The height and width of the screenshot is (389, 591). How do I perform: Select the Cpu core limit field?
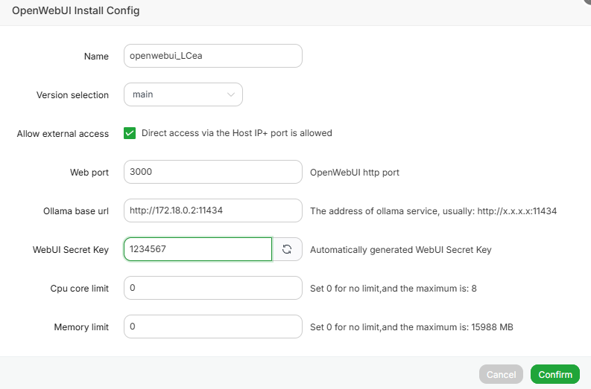point(213,288)
